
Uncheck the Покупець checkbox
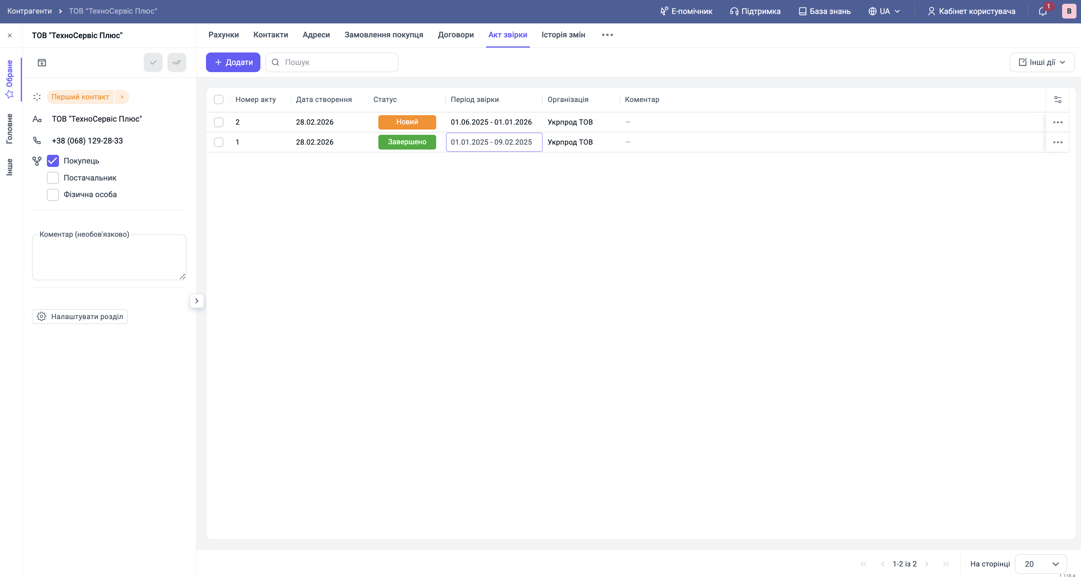53,160
